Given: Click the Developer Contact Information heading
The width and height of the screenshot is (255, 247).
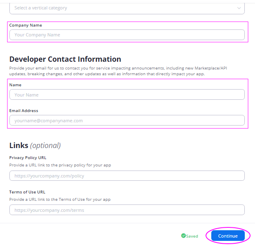Looking at the screenshot, I should coord(65,59).
